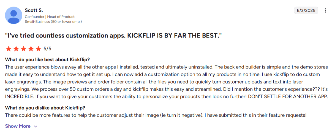Select the "What do you like best" heading
The image size is (332, 132).
coord(47,60)
